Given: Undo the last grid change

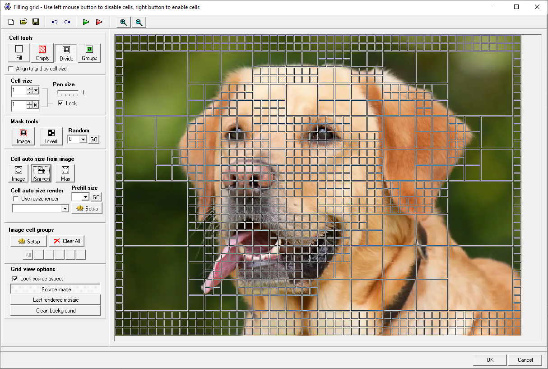Looking at the screenshot, I should [54, 22].
